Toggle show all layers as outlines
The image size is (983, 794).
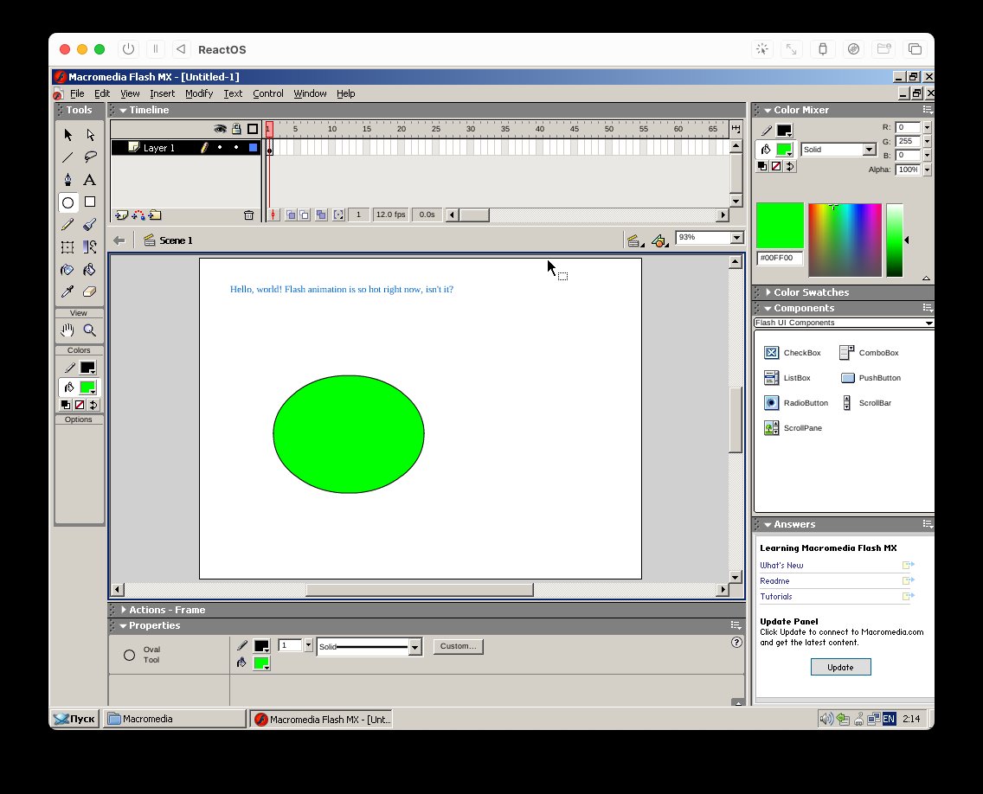pyautogui.click(x=253, y=129)
